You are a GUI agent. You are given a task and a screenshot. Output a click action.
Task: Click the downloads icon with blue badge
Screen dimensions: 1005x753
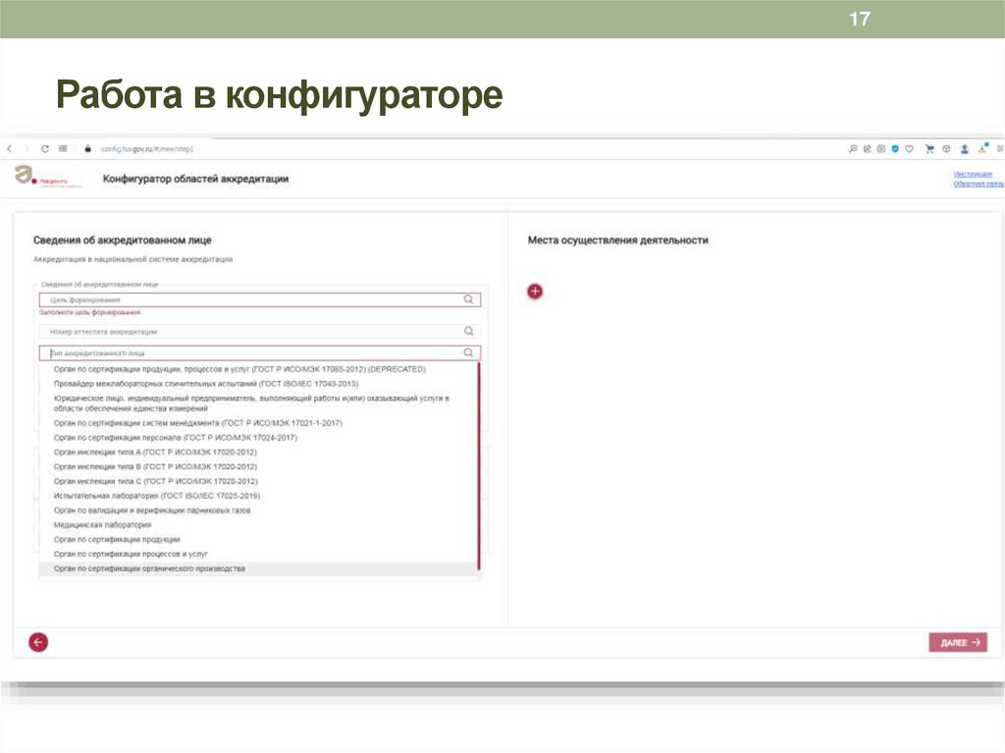tap(982, 148)
